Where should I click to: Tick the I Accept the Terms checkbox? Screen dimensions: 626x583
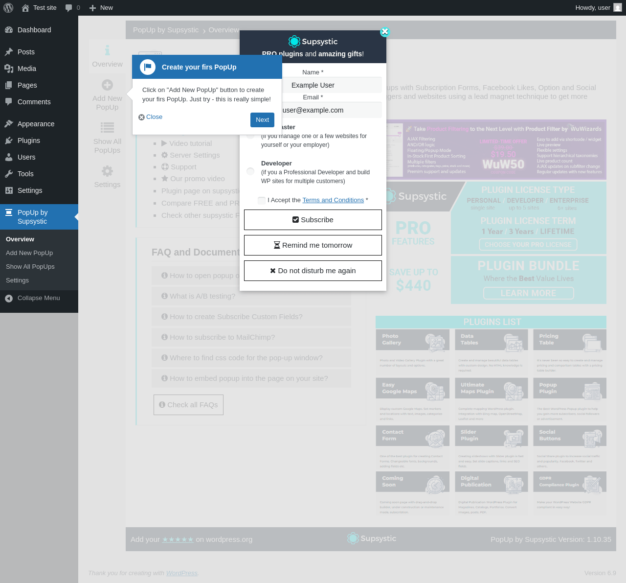(x=262, y=200)
